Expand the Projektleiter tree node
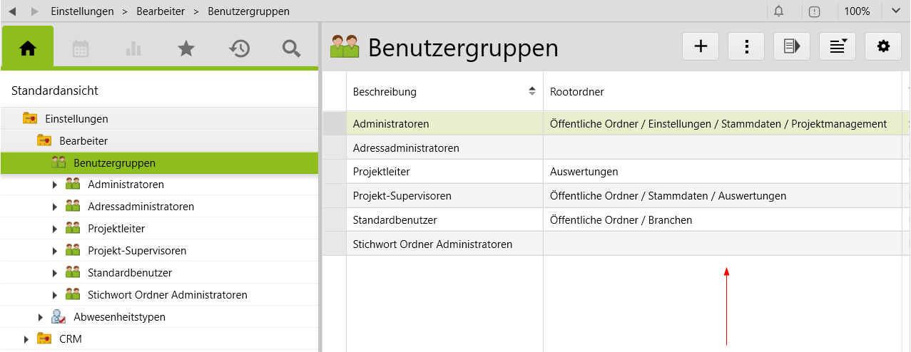The width and height of the screenshot is (911, 352). click(55, 229)
